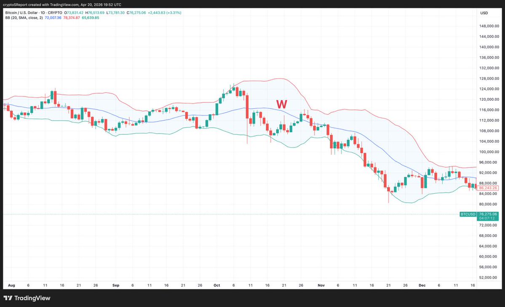Click the high value H76,513.69
The image size is (505, 307).
95,13
